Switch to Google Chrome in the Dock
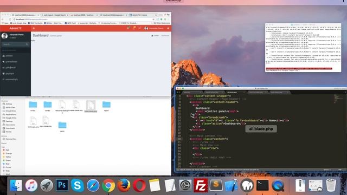The width and height of the screenshot is (347, 195). (108, 185)
